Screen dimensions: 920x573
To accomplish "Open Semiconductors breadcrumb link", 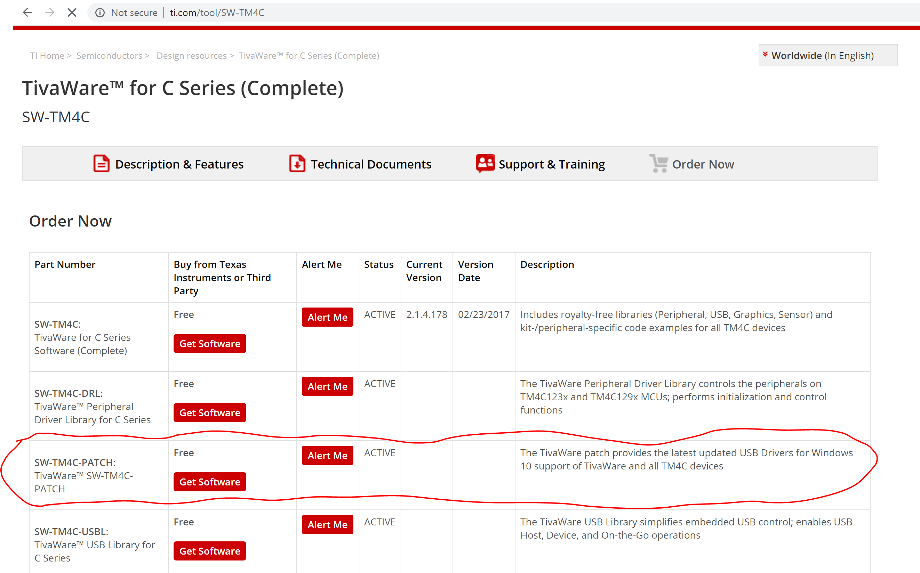I will [109, 56].
